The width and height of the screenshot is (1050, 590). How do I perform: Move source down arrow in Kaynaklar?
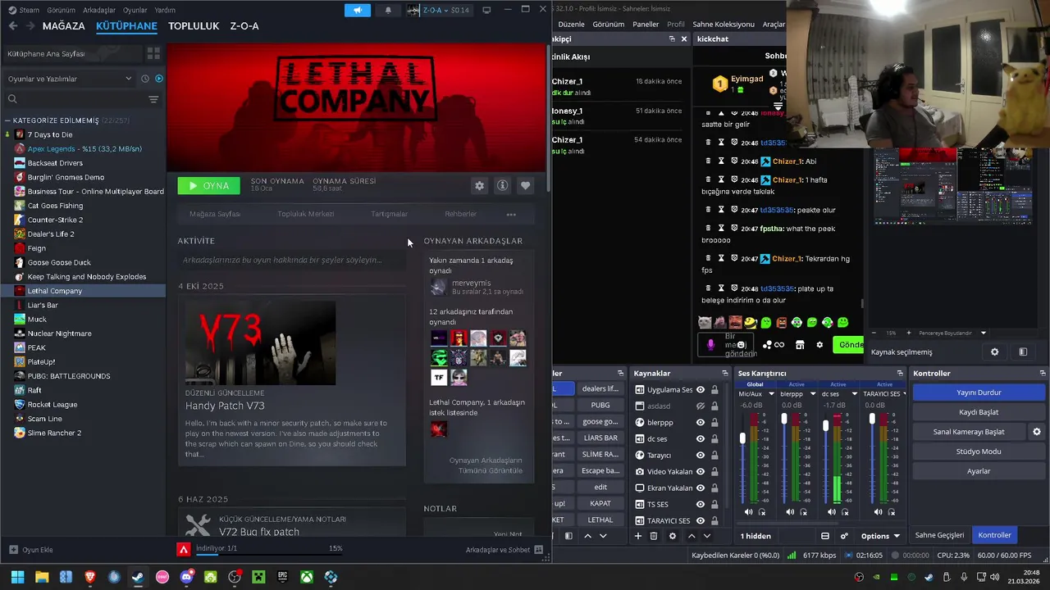[707, 536]
